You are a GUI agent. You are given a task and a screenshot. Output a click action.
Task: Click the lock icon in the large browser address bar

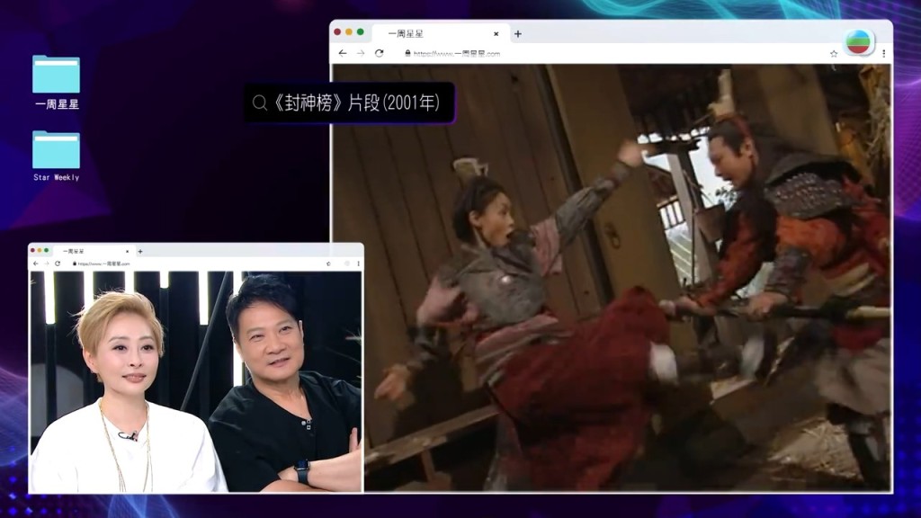tap(407, 53)
